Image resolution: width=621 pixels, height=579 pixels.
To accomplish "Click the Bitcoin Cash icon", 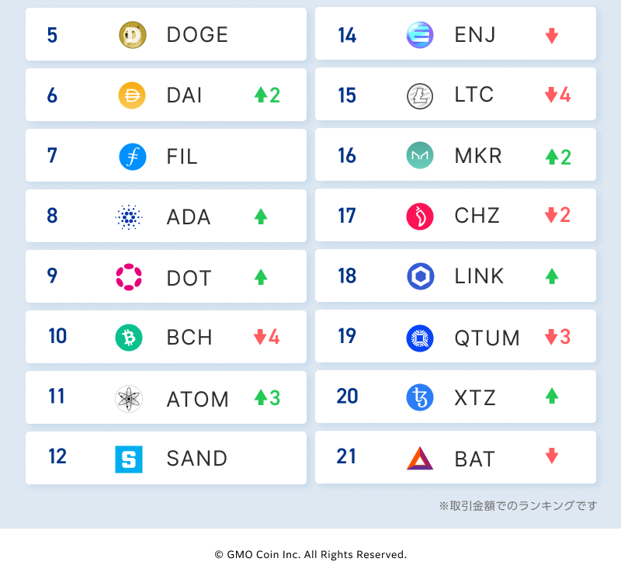I will [x=129, y=338].
